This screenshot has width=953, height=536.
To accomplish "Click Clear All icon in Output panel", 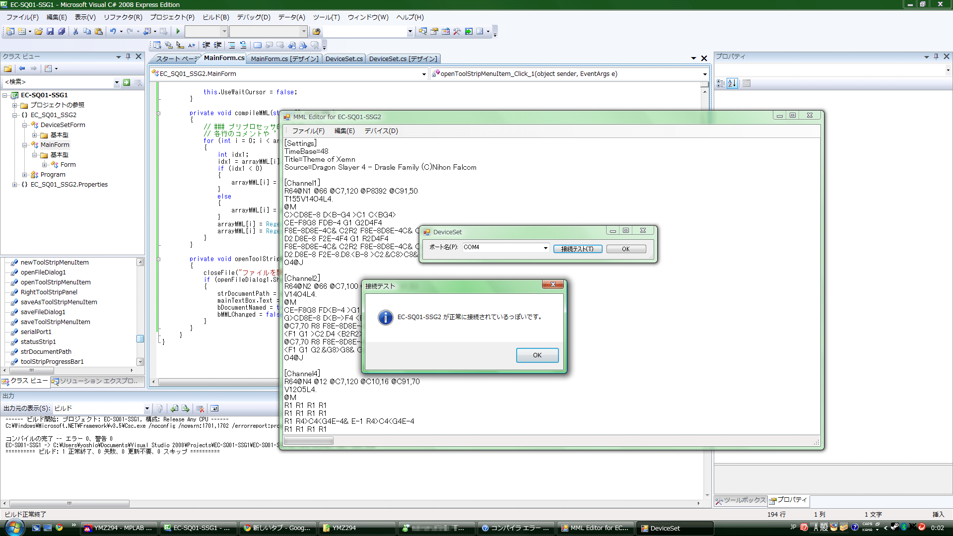I will 200,408.
